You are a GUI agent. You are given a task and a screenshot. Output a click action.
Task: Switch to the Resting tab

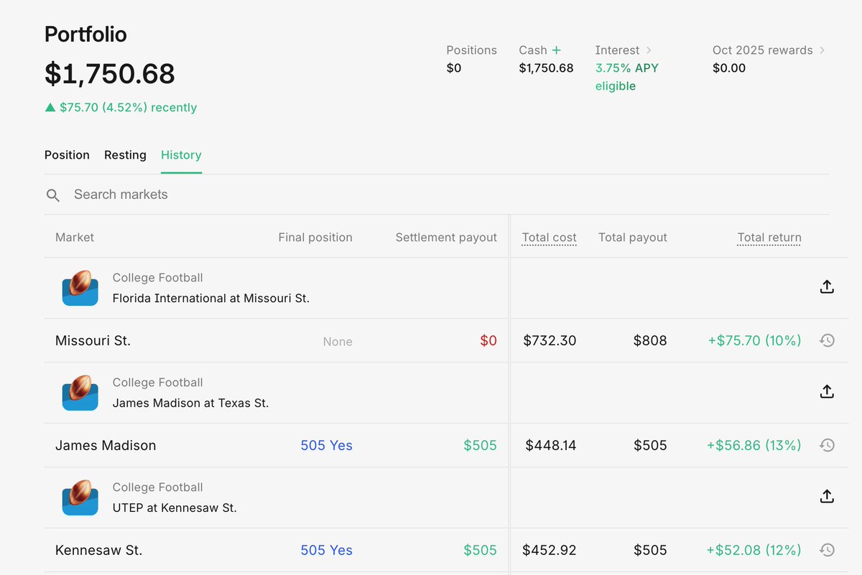(x=125, y=155)
